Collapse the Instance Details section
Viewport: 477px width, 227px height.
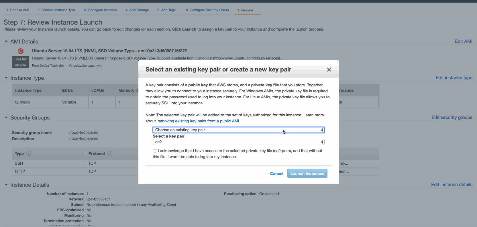pyautogui.click(x=6, y=185)
